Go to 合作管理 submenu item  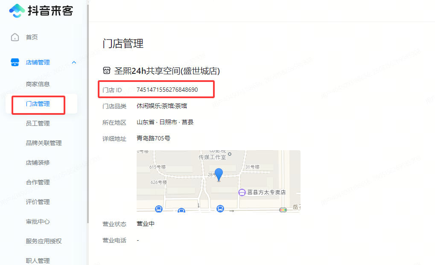point(38,182)
